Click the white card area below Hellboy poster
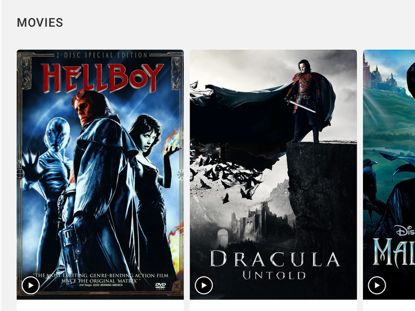The height and width of the screenshot is (311, 415). point(100,305)
